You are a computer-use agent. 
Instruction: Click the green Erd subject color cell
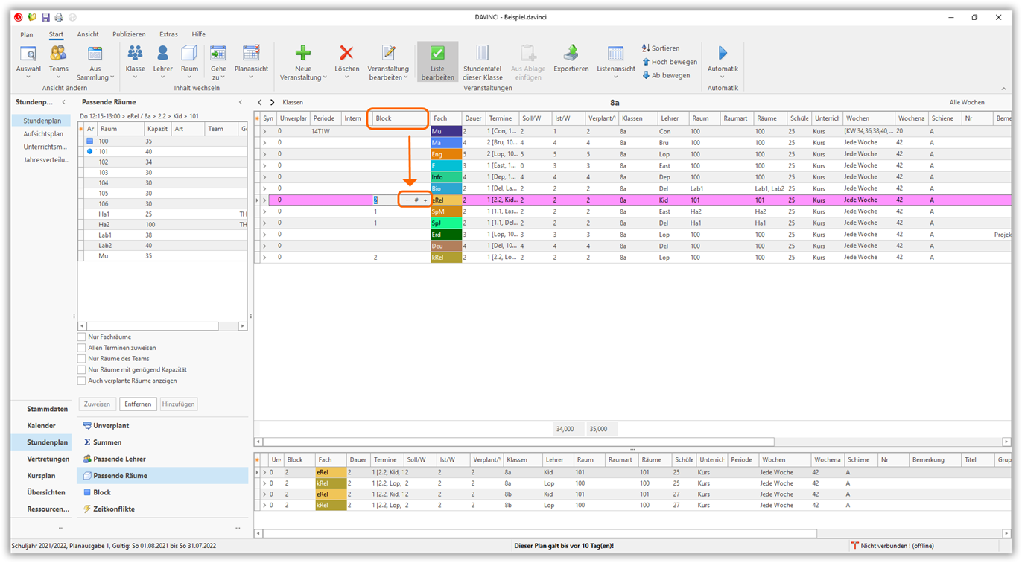click(445, 235)
